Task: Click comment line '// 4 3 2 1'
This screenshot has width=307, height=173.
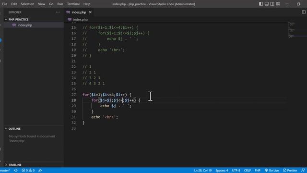Action: pyautogui.click(x=94, y=84)
